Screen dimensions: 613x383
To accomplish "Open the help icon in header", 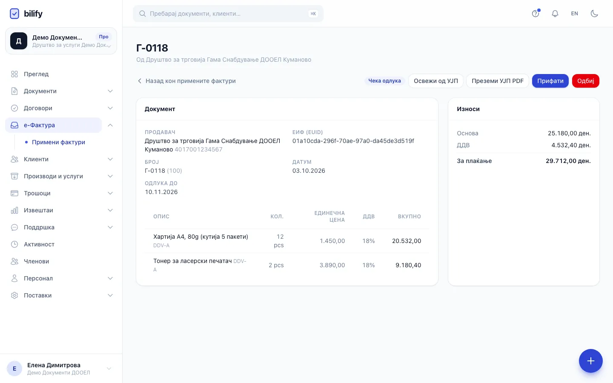I will coord(536,14).
